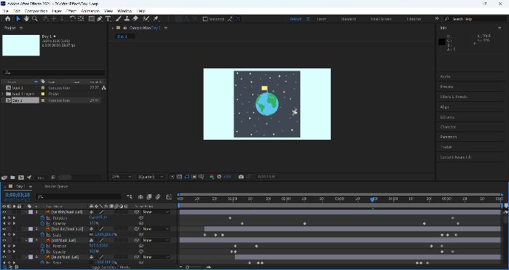Add keyframe diamond for layer 1 Rotation

coord(9,218)
